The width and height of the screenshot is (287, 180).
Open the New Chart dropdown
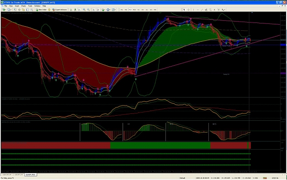coord(4,10)
